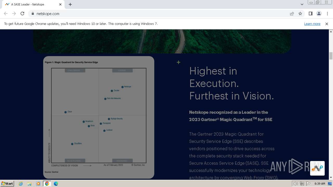
Task: Click the page vertical scrollbar thumb
Action: click(x=331, y=56)
